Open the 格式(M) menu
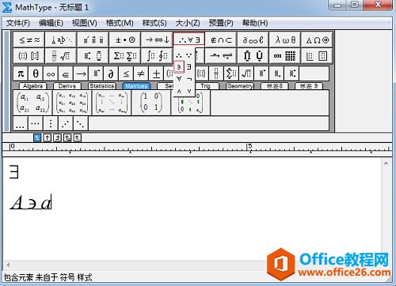This screenshot has width=396, height=286. pyautogui.click(x=120, y=23)
